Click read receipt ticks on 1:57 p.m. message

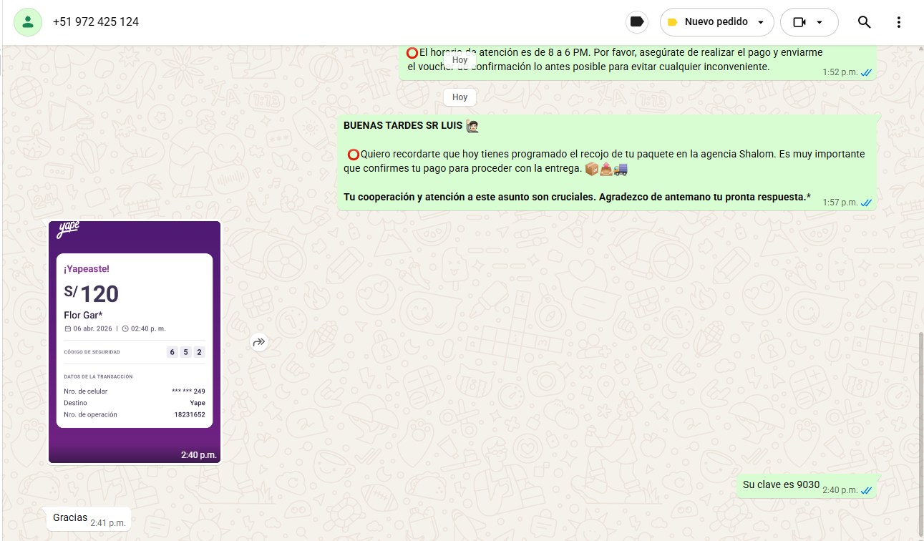point(866,203)
